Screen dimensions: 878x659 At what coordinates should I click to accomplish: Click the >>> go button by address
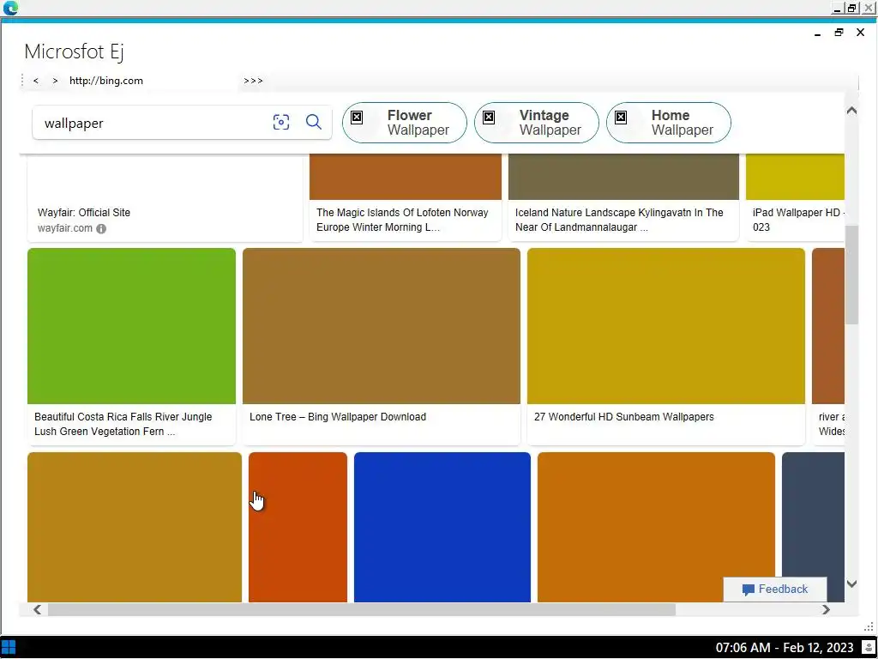253,81
